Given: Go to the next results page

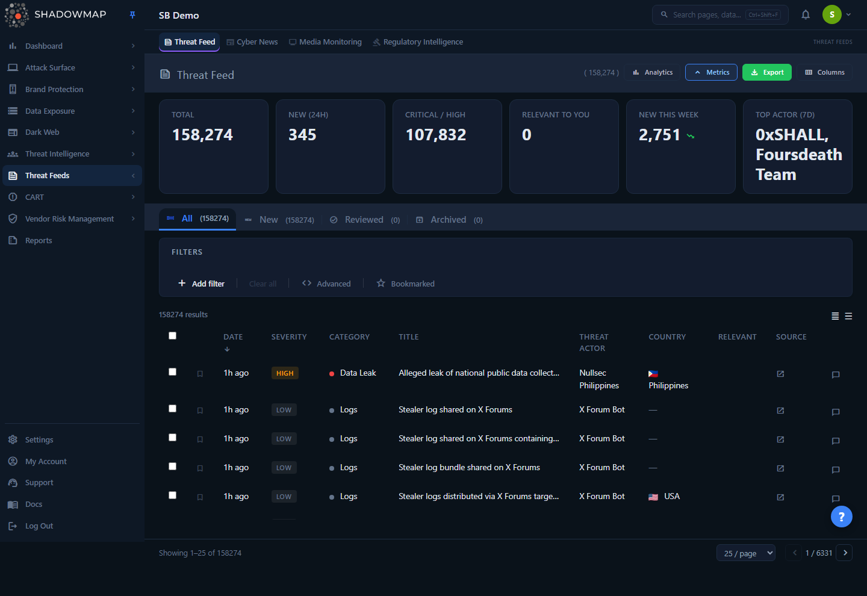Looking at the screenshot, I should pyautogui.click(x=845, y=553).
